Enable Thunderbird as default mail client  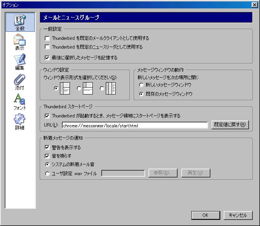(47, 38)
